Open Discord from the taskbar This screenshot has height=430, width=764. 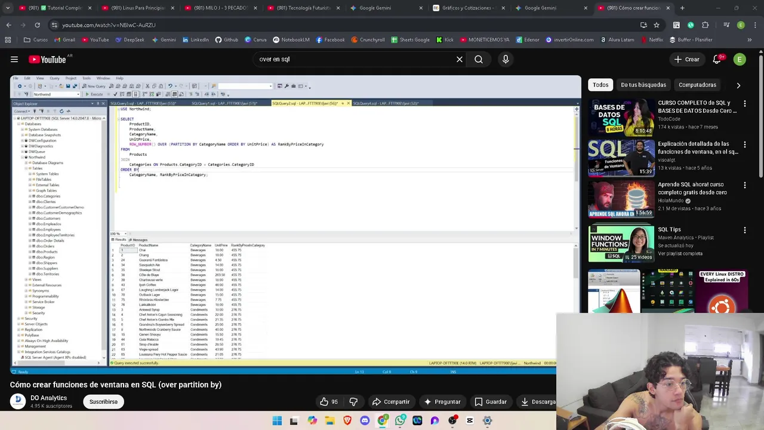click(x=365, y=421)
